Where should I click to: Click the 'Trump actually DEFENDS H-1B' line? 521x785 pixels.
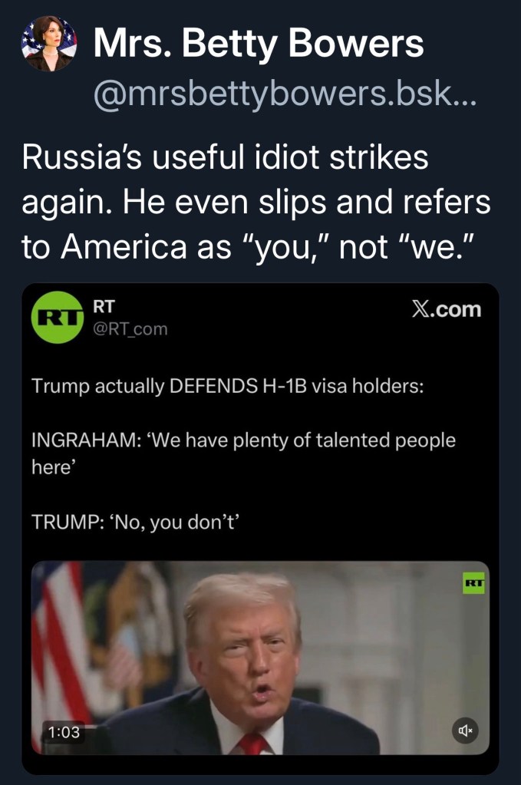[228, 386]
